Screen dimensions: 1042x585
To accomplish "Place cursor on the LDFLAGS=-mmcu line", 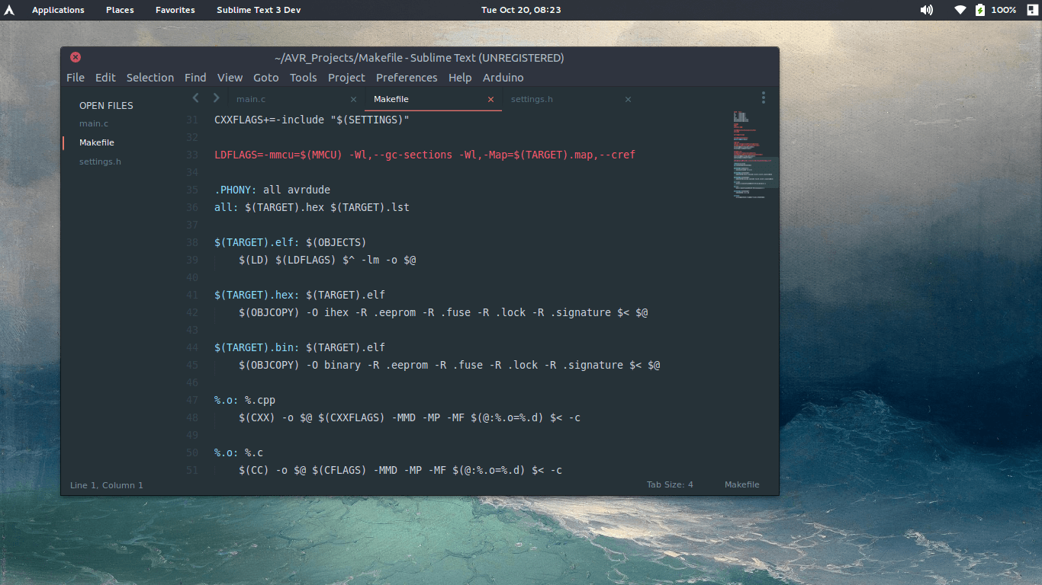I will pos(425,155).
